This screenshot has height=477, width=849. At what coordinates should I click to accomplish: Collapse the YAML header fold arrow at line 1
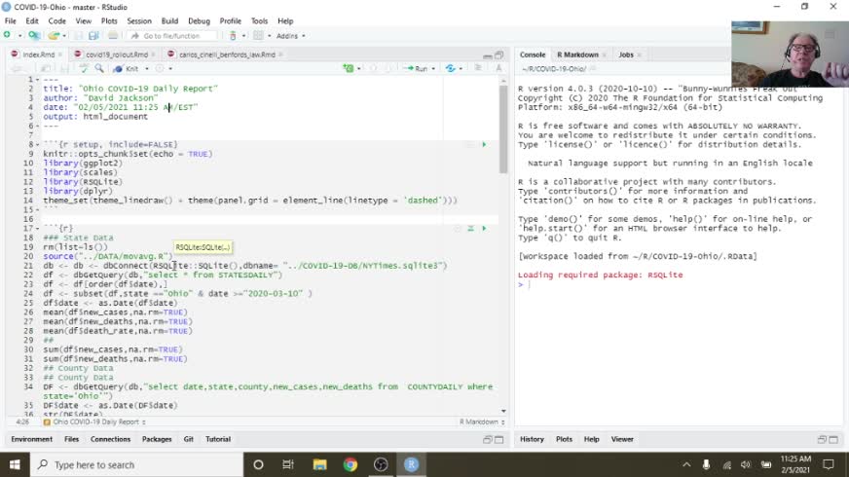(x=37, y=80)
